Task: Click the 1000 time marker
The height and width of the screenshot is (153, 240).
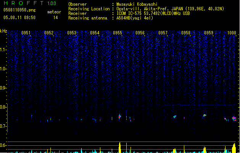Action: 232,33
